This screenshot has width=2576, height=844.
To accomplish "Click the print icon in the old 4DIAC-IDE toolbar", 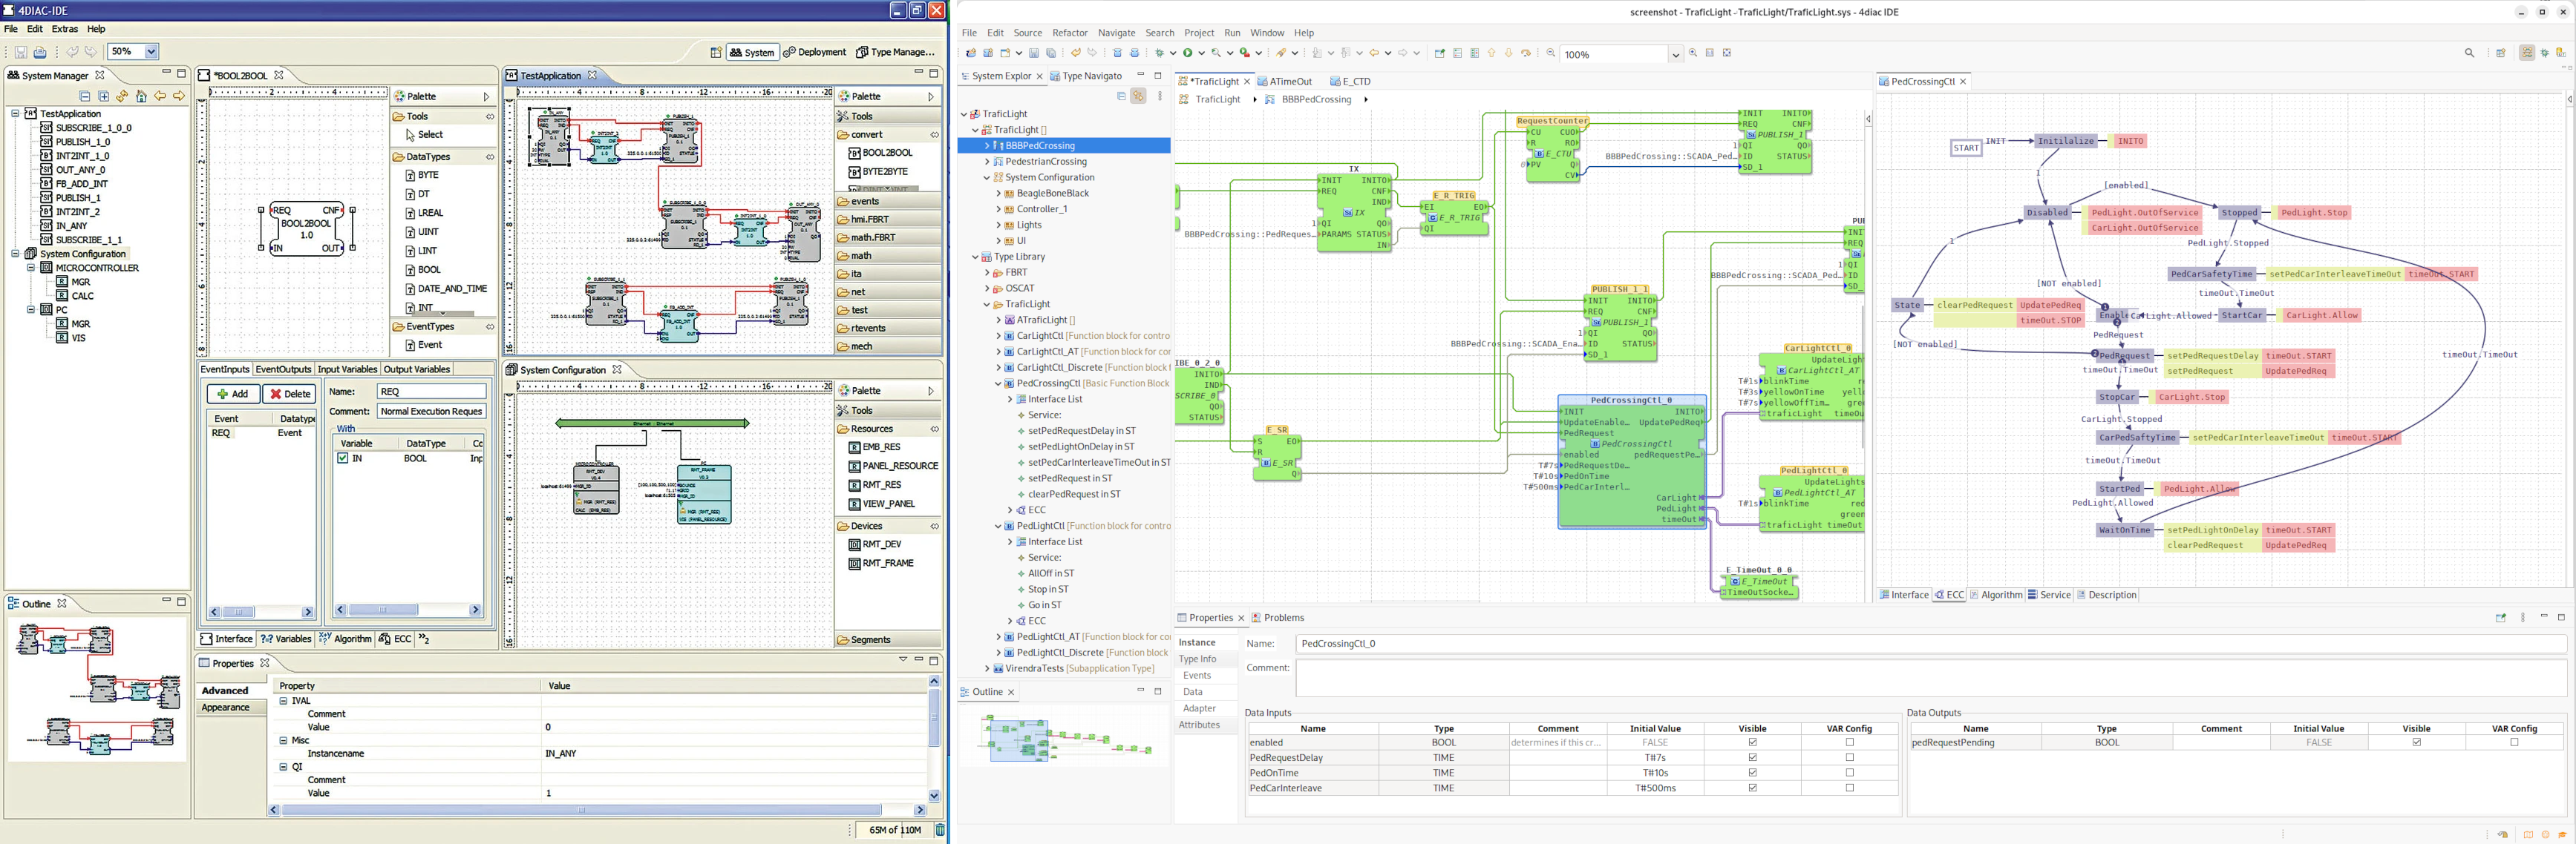I will click(x=40, y=52).
